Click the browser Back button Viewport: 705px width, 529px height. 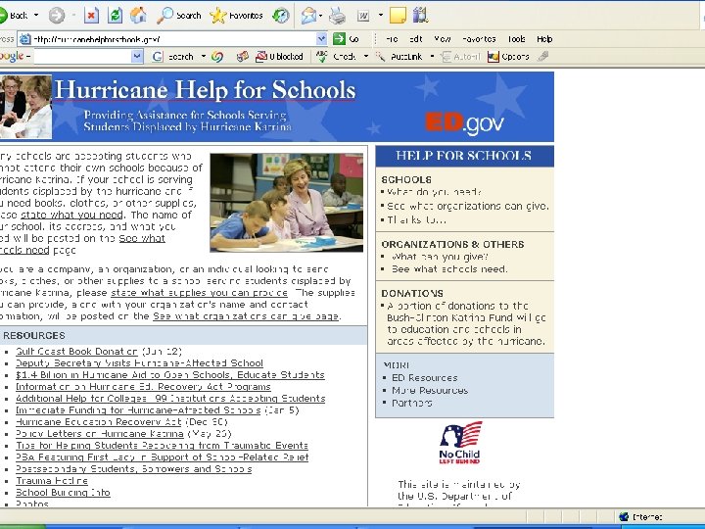13,16
